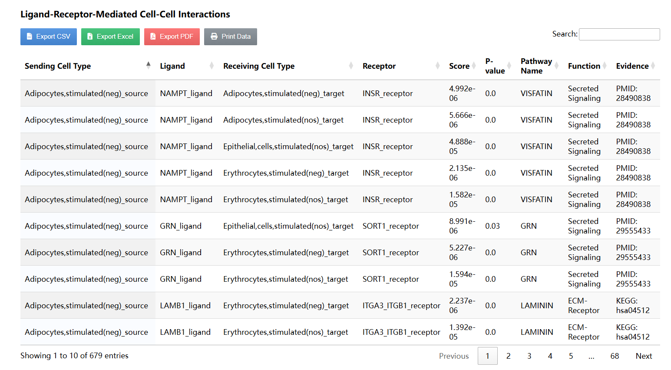Sort table using Receptor sort arrows

[x=437, y=66]
